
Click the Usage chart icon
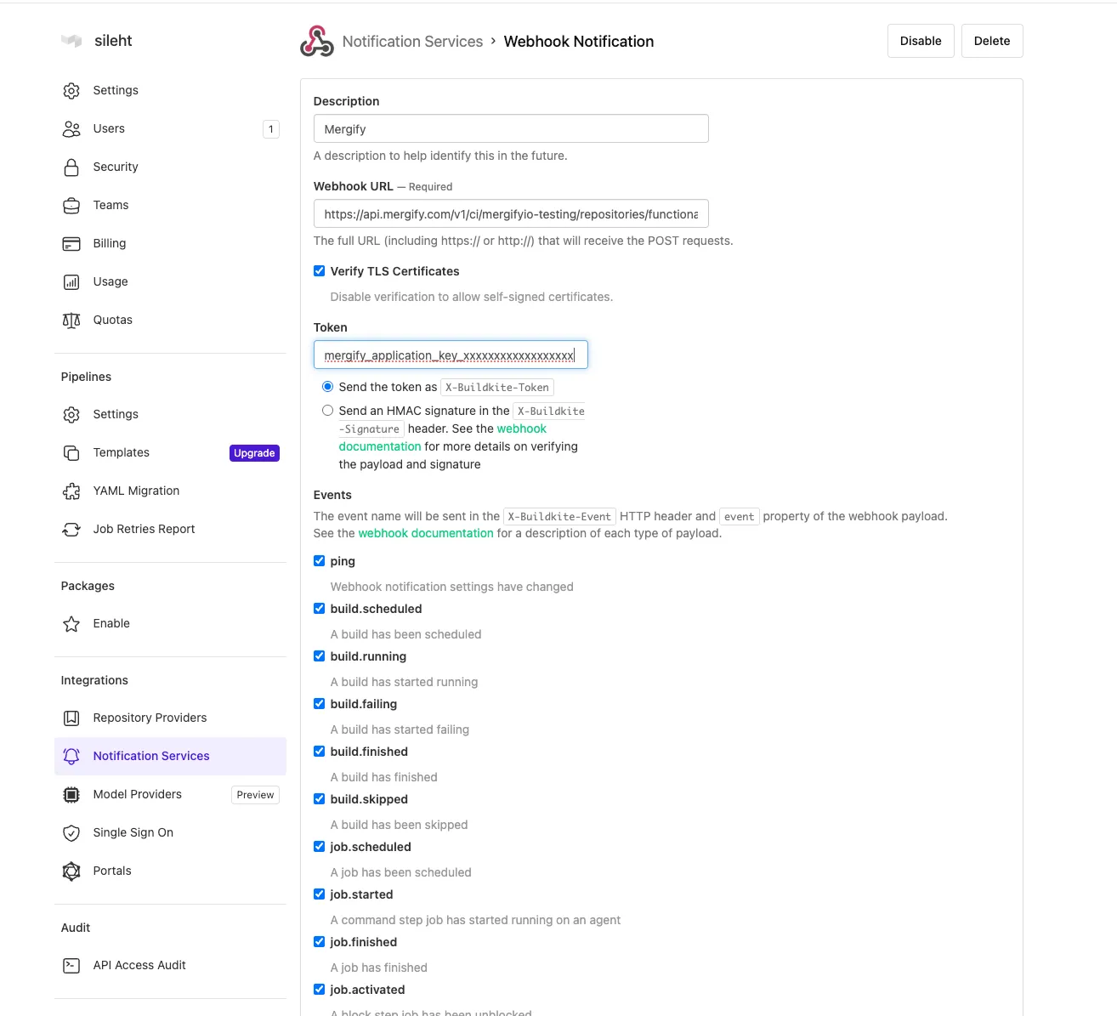point(71,281)
